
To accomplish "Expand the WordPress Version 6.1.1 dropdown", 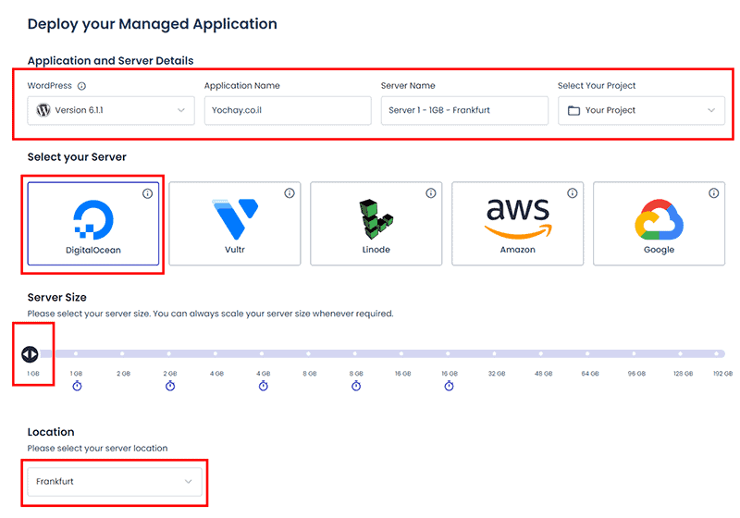I will coord(111,110).
